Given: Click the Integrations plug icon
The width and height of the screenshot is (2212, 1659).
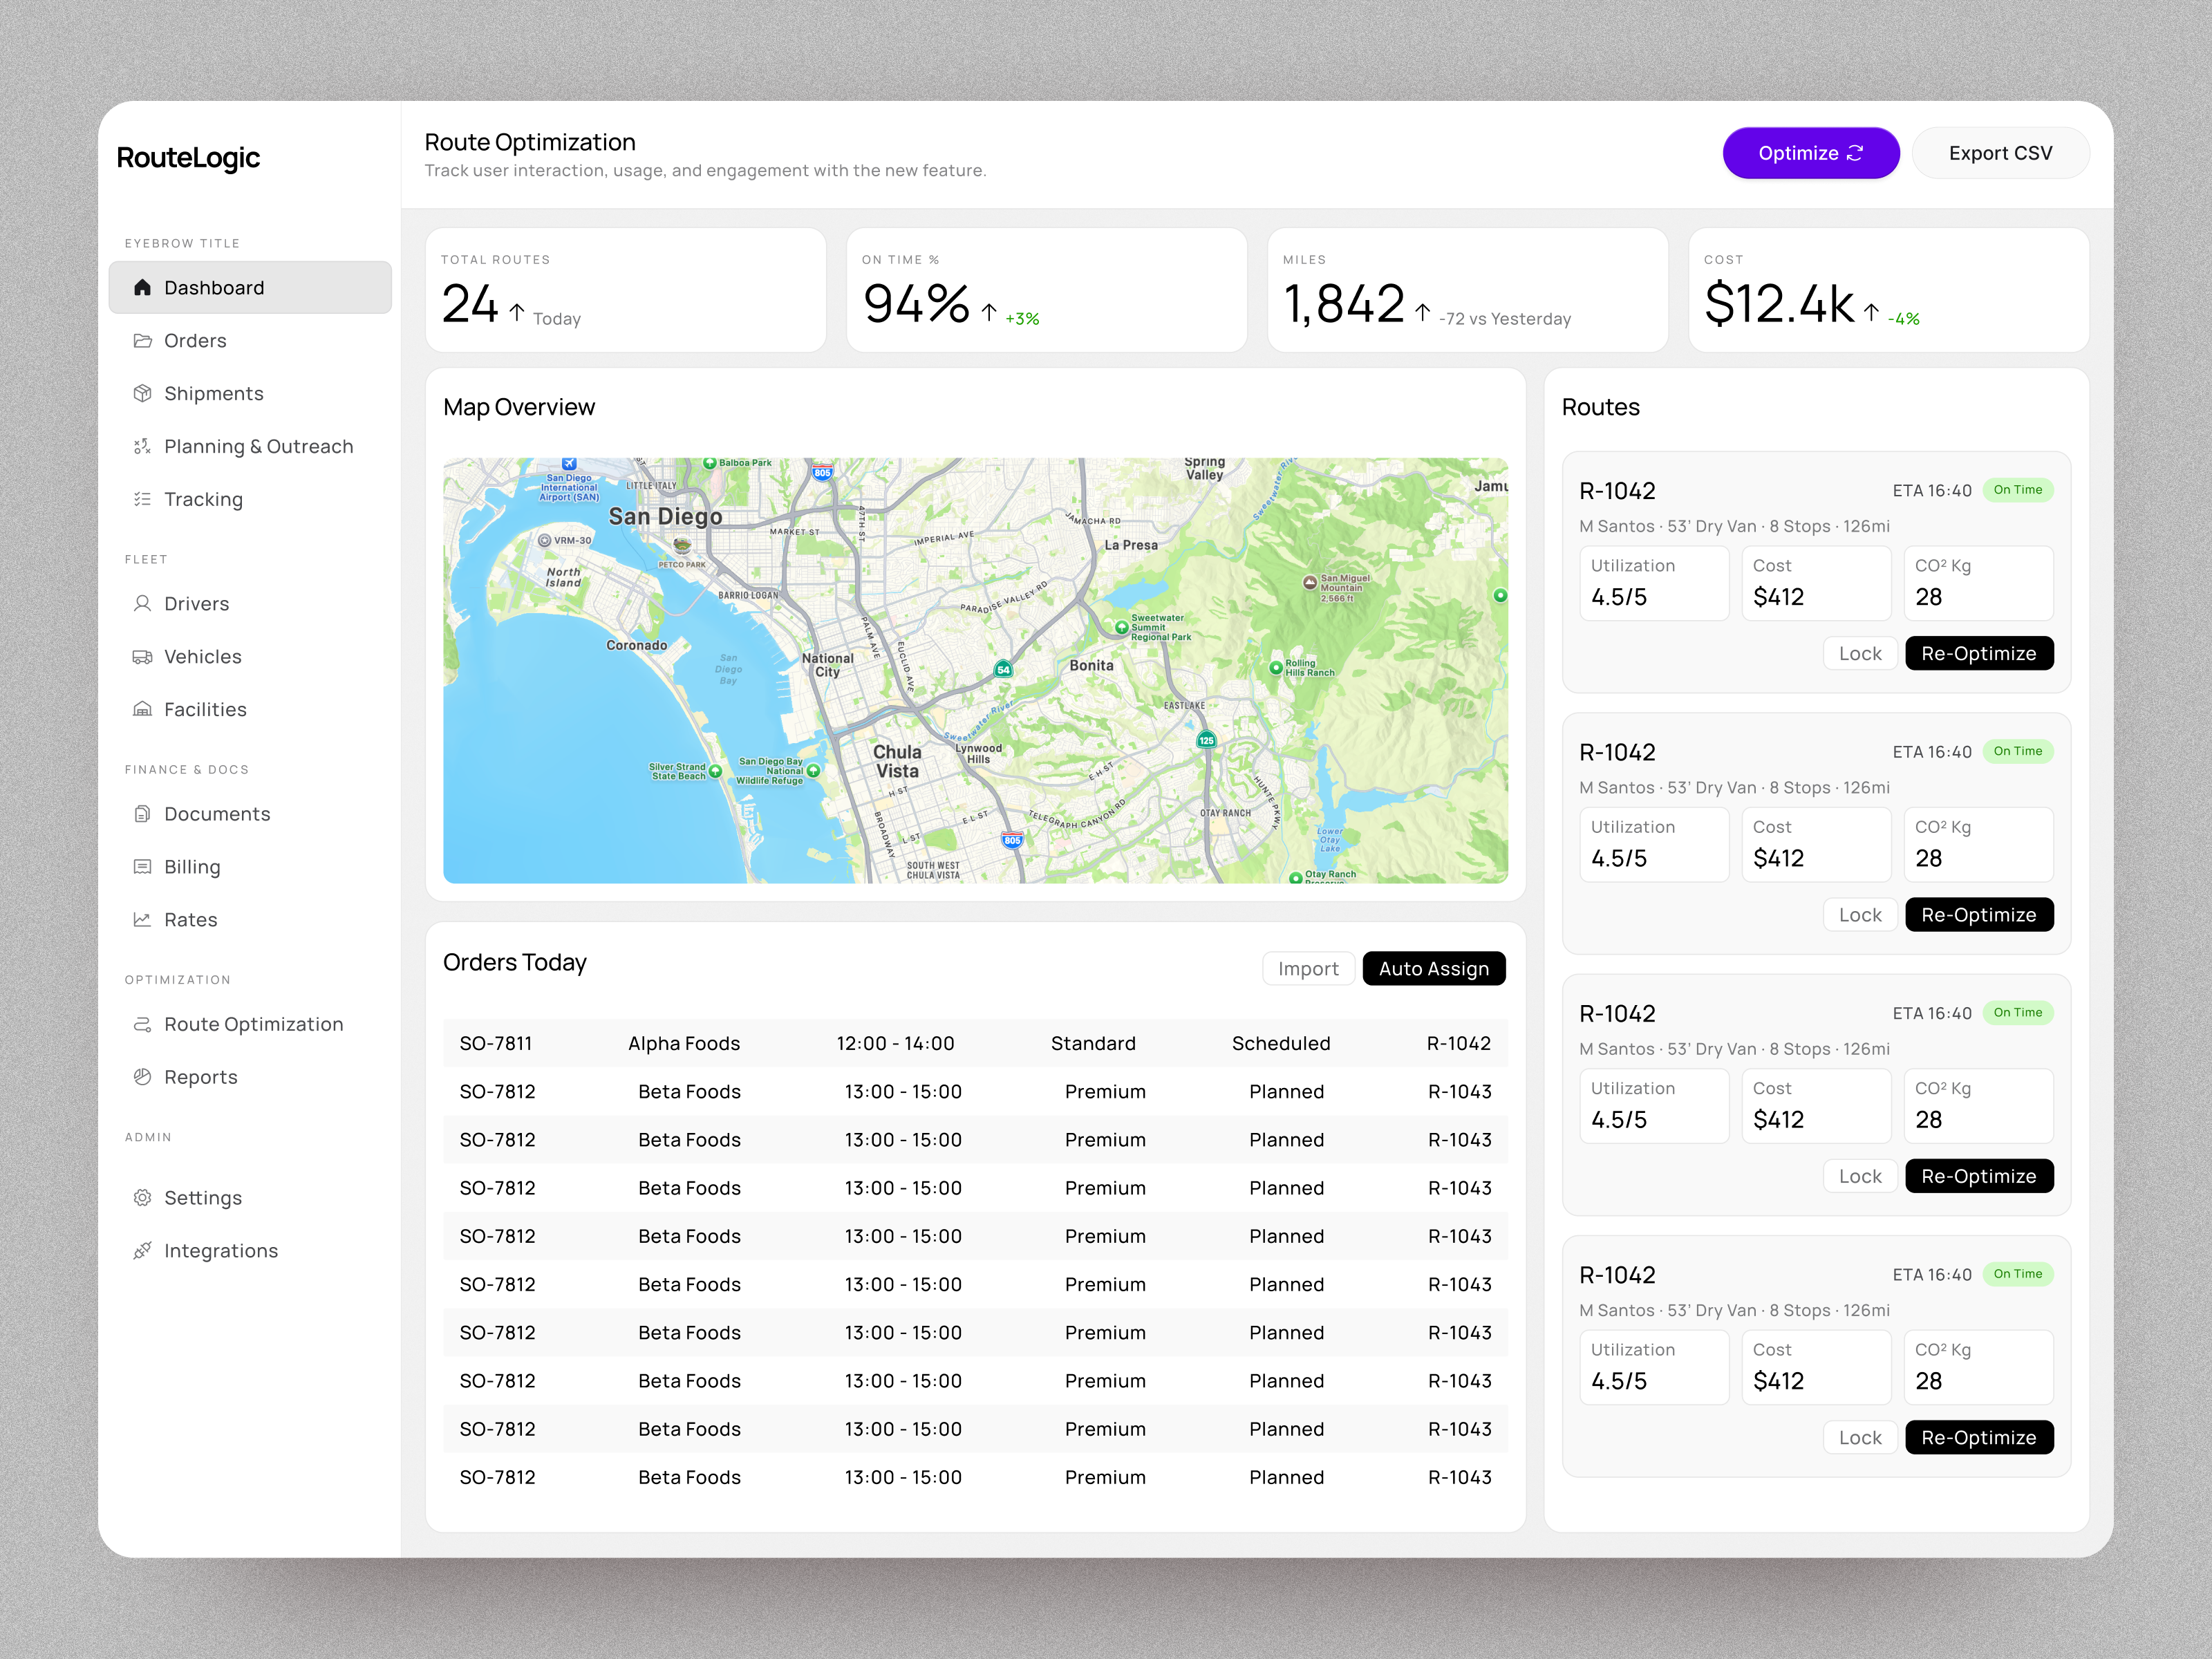Looking at the screenshot, I should [142, 1250].
